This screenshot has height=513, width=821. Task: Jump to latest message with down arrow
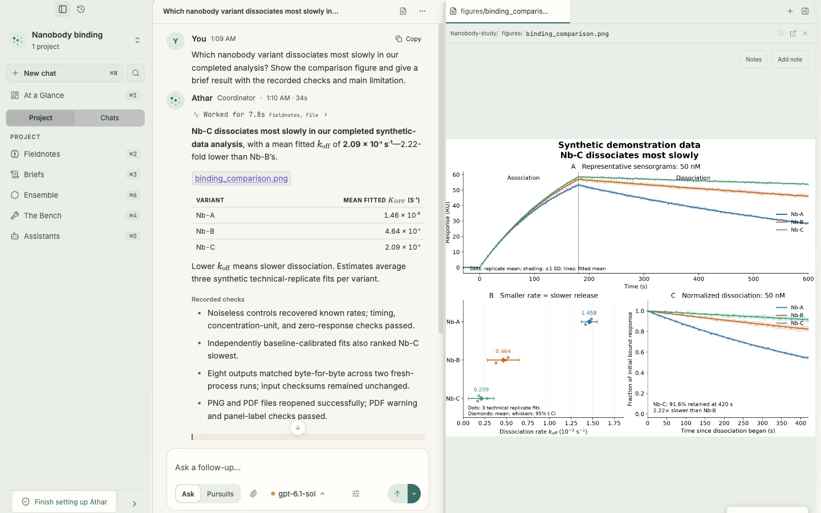(x=298, y=427)
